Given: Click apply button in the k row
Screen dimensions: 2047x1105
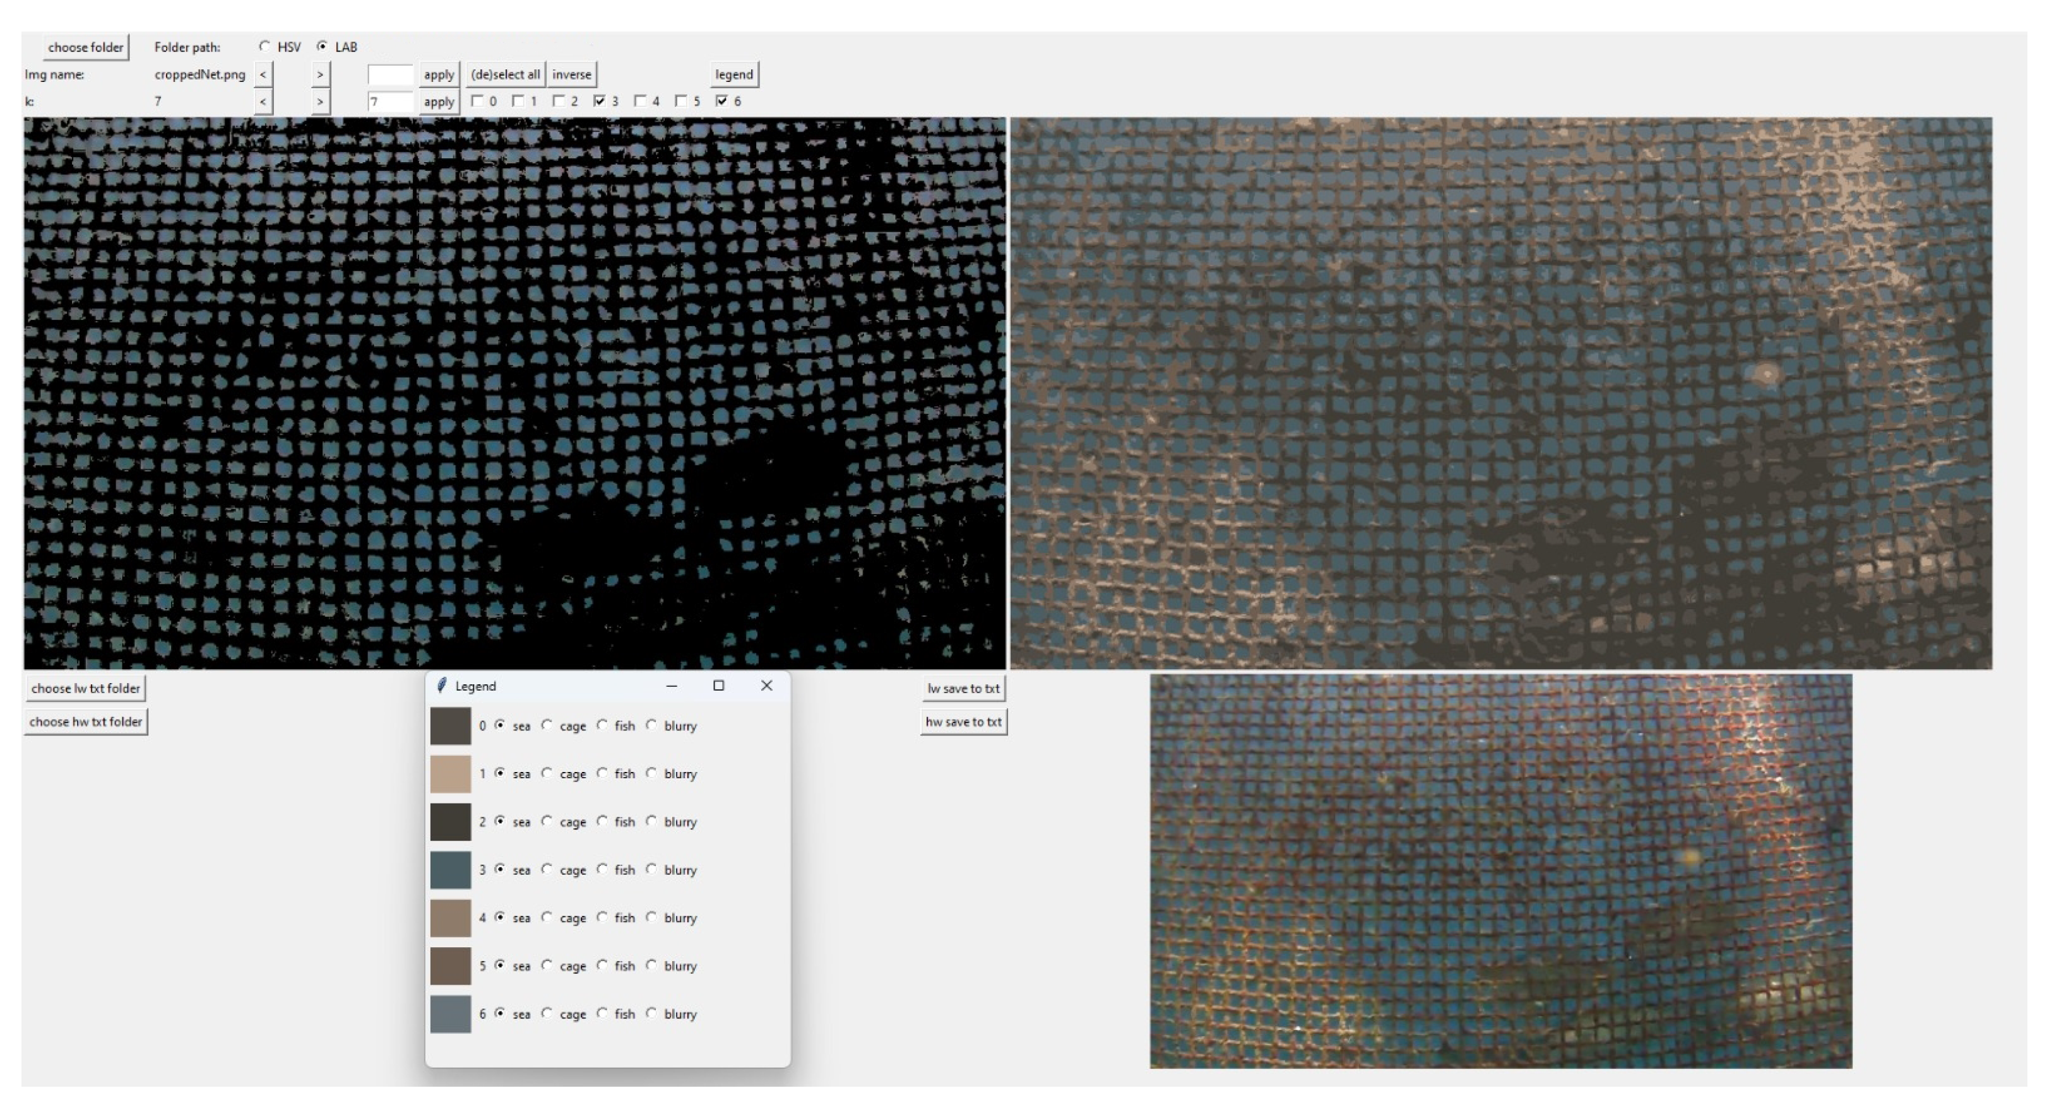Looking at the screenshot, I should tap(439, 102).
